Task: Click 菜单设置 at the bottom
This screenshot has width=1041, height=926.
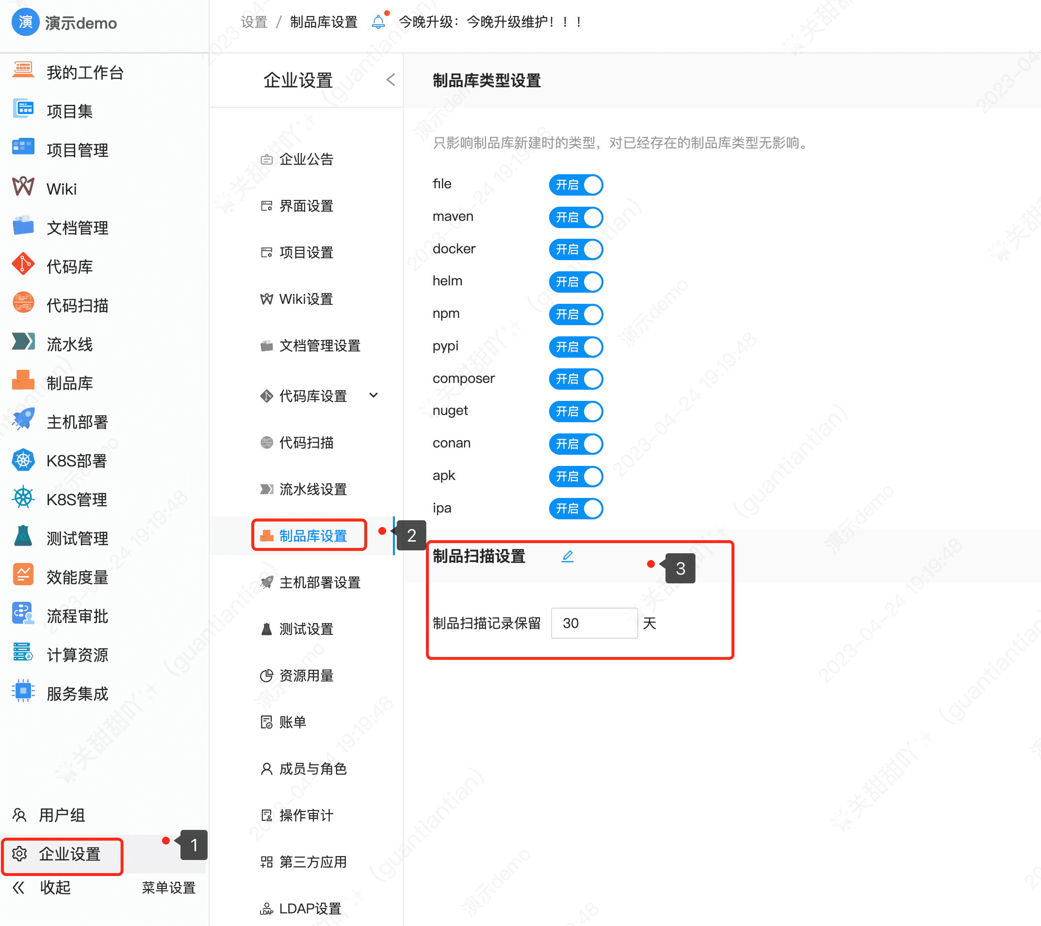Action: point(168,888)
